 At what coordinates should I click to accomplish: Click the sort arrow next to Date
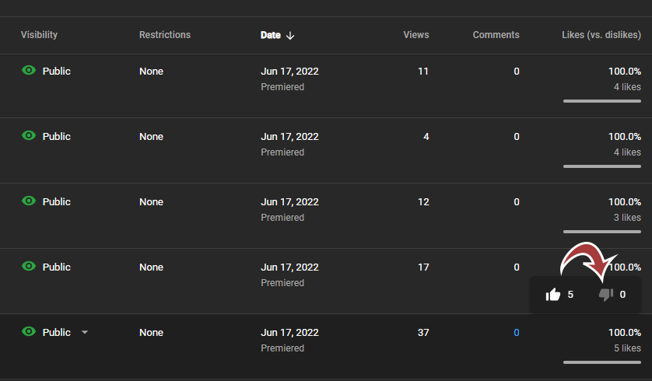(290, 36)
